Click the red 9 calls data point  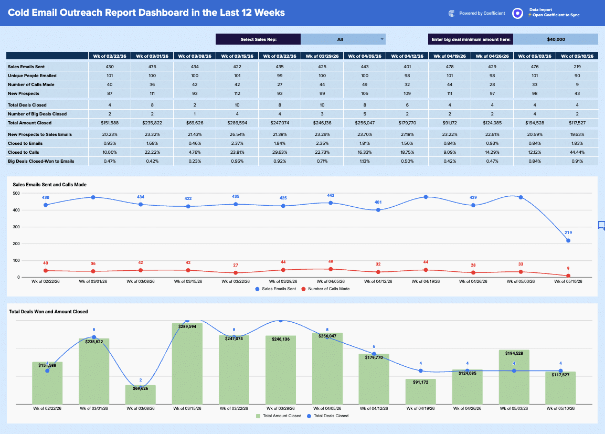[x=568, y=276]
